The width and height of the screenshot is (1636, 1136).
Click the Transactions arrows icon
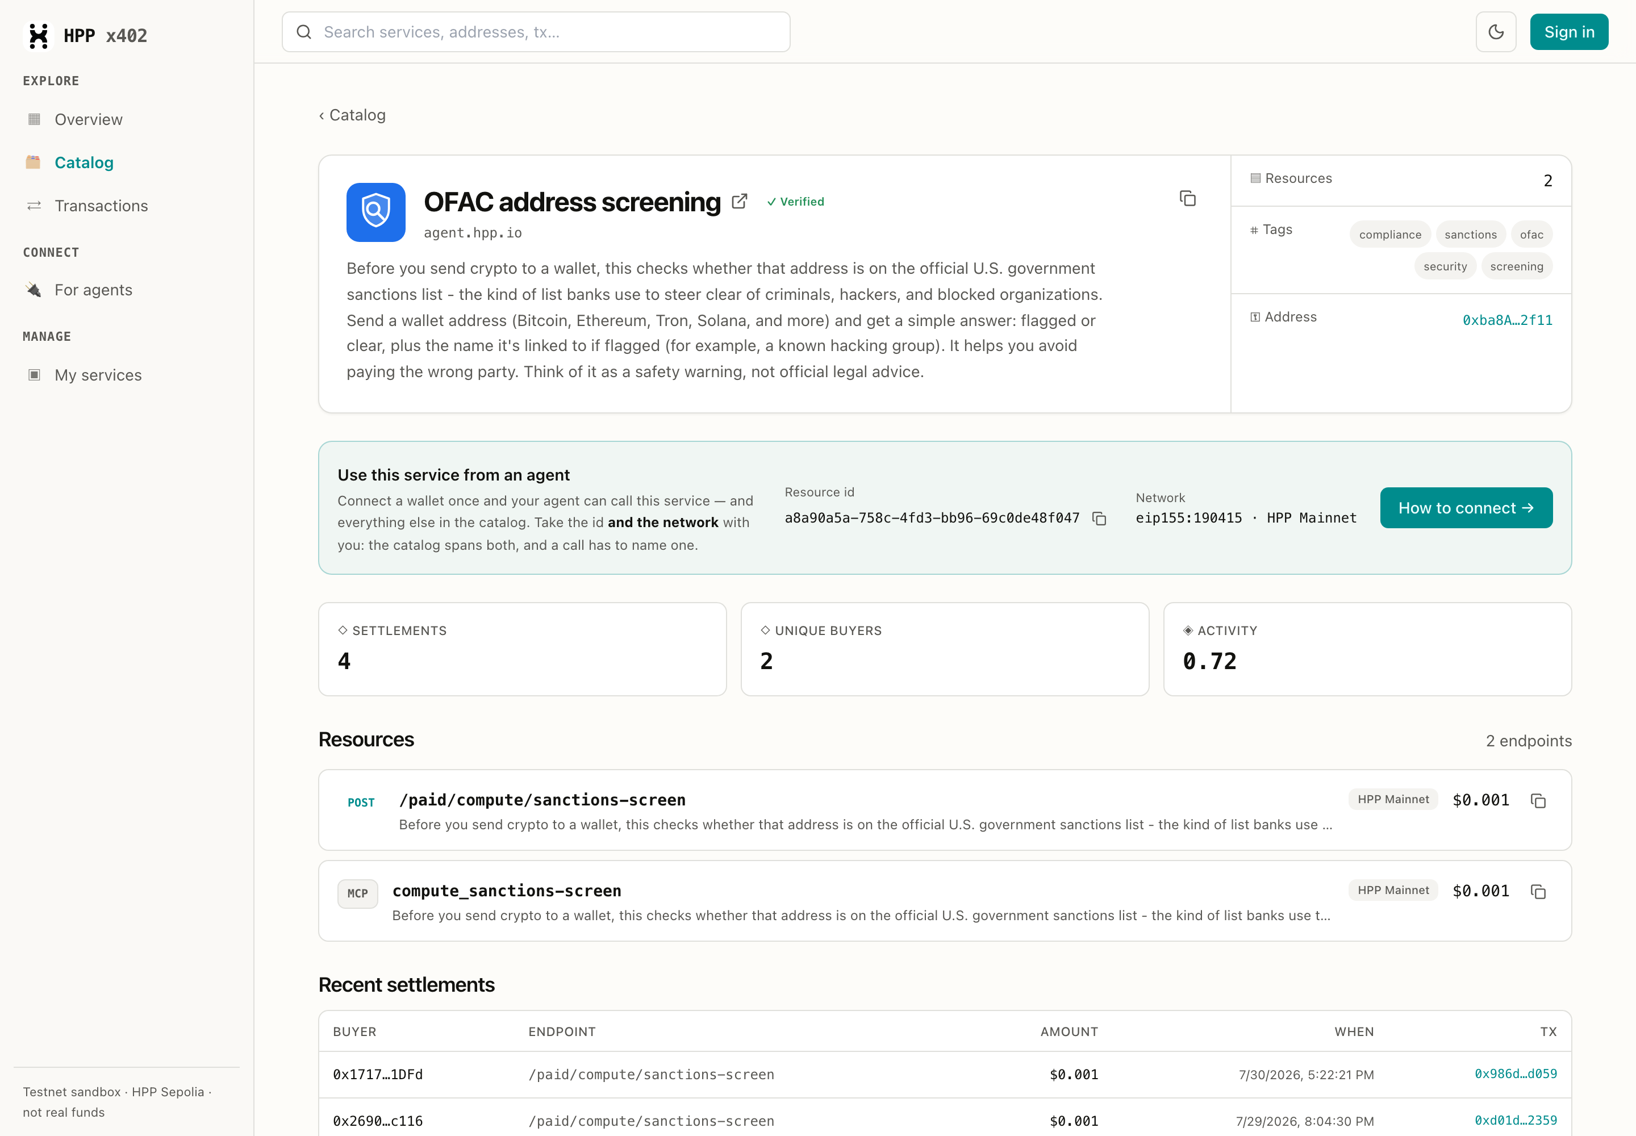point(34,206)
